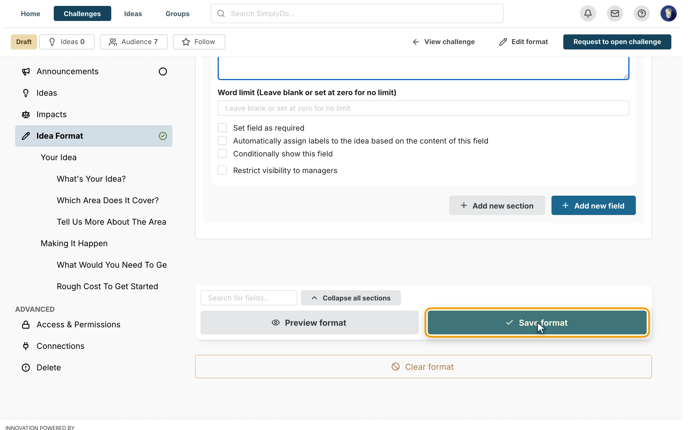Click the search magnifier icon
The height and width of the screenshot is (430, 688).
[x=221, y=13]
